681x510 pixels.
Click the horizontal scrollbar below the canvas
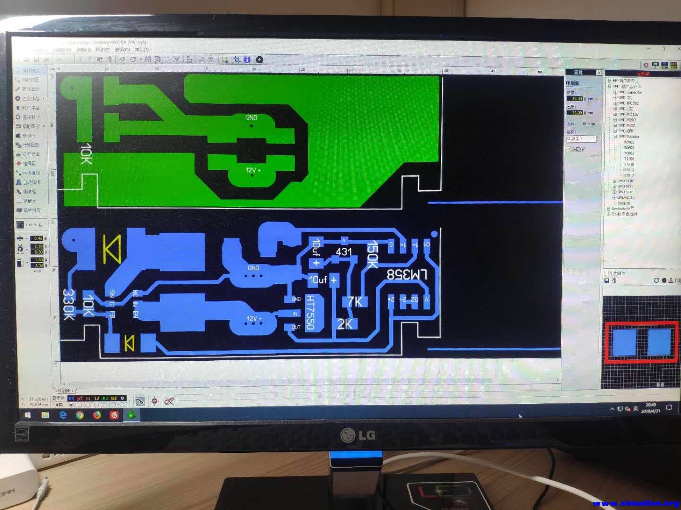point(310,383)
